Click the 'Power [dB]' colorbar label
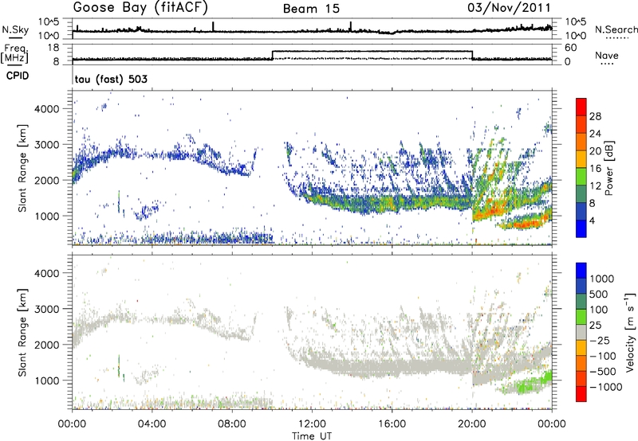 pyautogui.click(x=608, y=168)
